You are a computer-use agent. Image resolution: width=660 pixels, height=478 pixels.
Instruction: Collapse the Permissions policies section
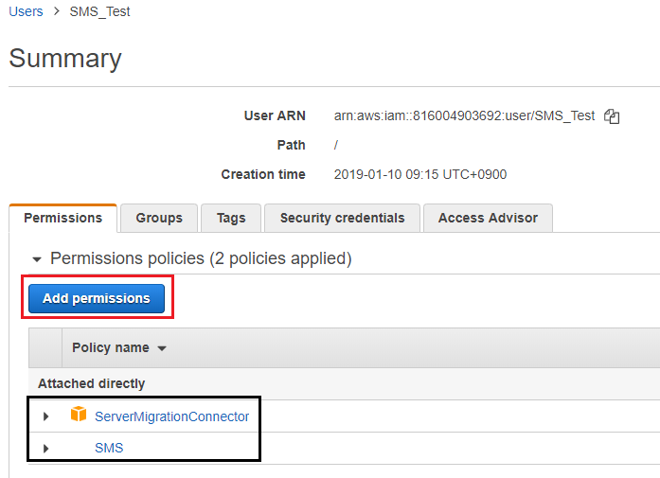pyautogui.click(x=37, y=259)
